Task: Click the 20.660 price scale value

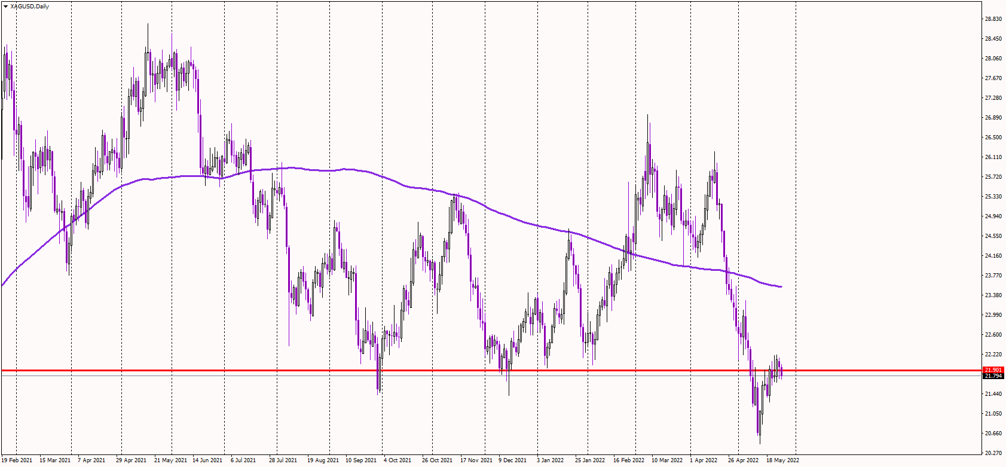Action: [x=993, y=434]
